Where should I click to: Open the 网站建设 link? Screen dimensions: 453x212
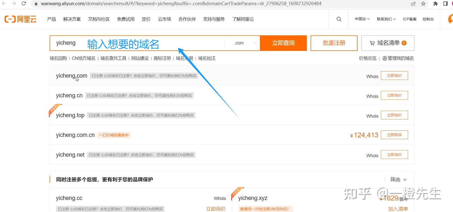click(140, 58)
